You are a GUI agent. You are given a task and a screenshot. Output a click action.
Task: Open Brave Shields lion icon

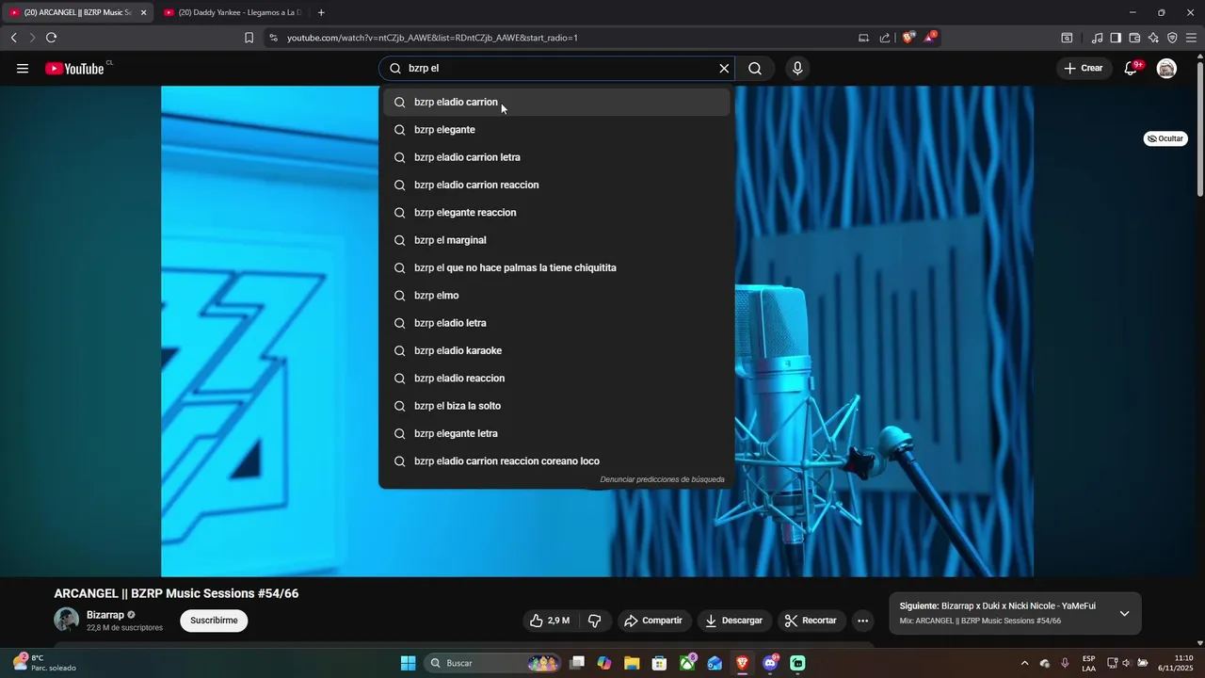908,38
